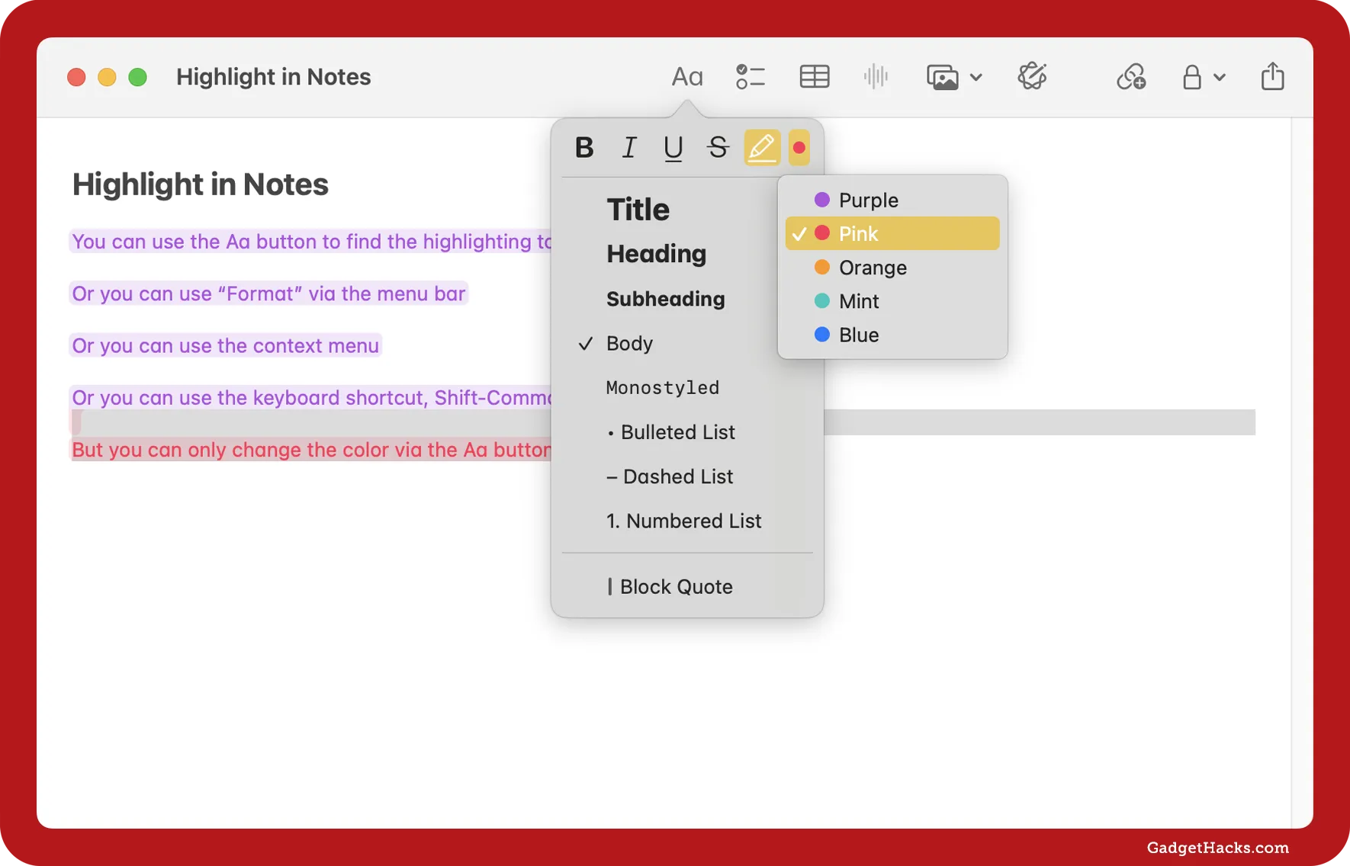
Task: Open the highlight color dropdown dot
Action: pyautogui.click(x=799, y=147)
